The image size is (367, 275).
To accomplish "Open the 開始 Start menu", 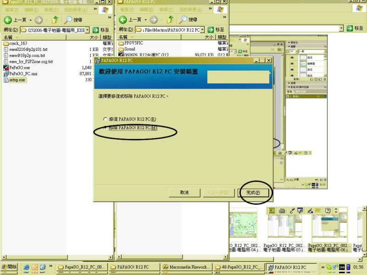I will (x=9, y=267).
